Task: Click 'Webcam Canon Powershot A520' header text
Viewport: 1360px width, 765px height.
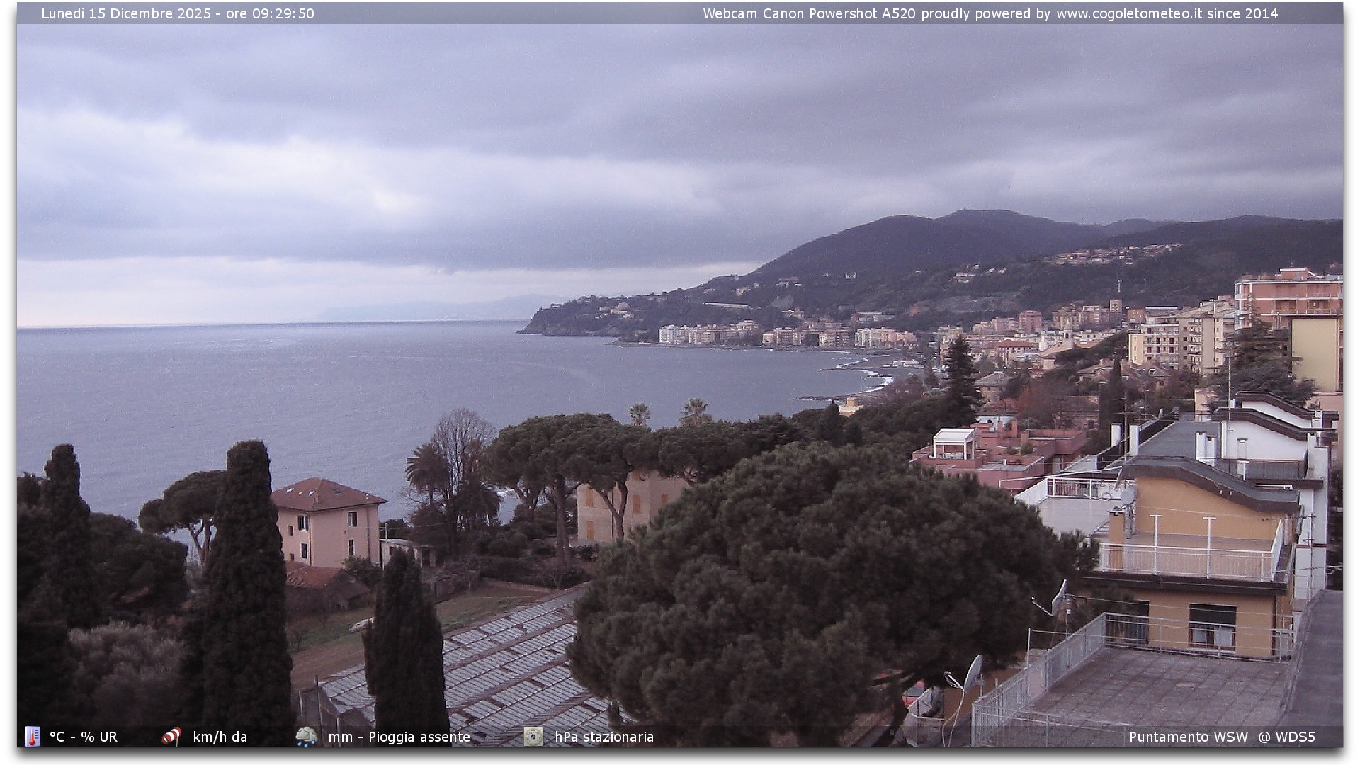Action: tap(810, 13)
